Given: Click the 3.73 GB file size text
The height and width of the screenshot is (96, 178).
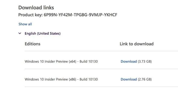Looking at the screenshot, I should click(x=145, y=61).
